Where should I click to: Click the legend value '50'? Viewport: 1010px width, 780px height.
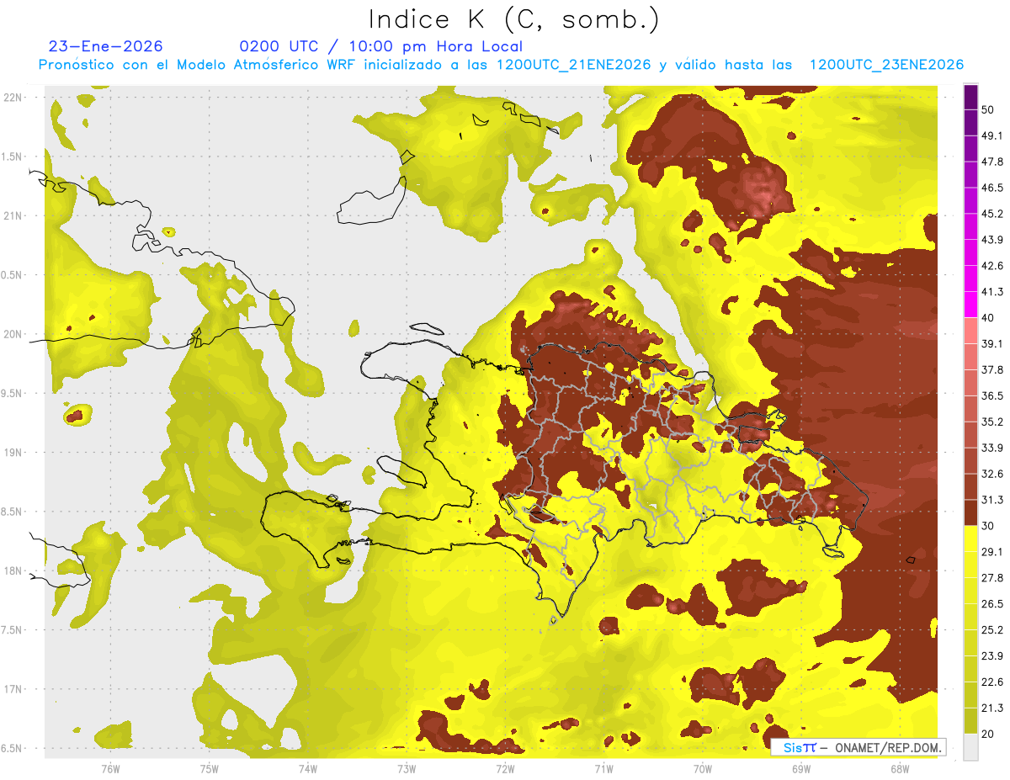tap(990, 109)
